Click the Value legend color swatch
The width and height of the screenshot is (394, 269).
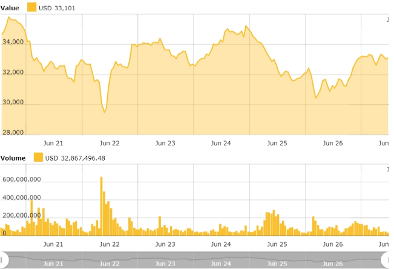[x=31, y=7]
